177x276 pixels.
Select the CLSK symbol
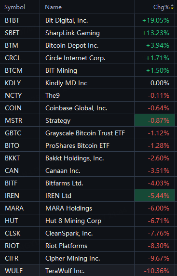pyautogui.click(x=13, y=233)
